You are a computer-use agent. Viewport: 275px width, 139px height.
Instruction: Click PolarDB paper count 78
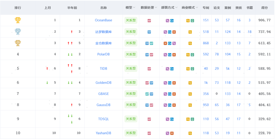(x=217, y=54)
